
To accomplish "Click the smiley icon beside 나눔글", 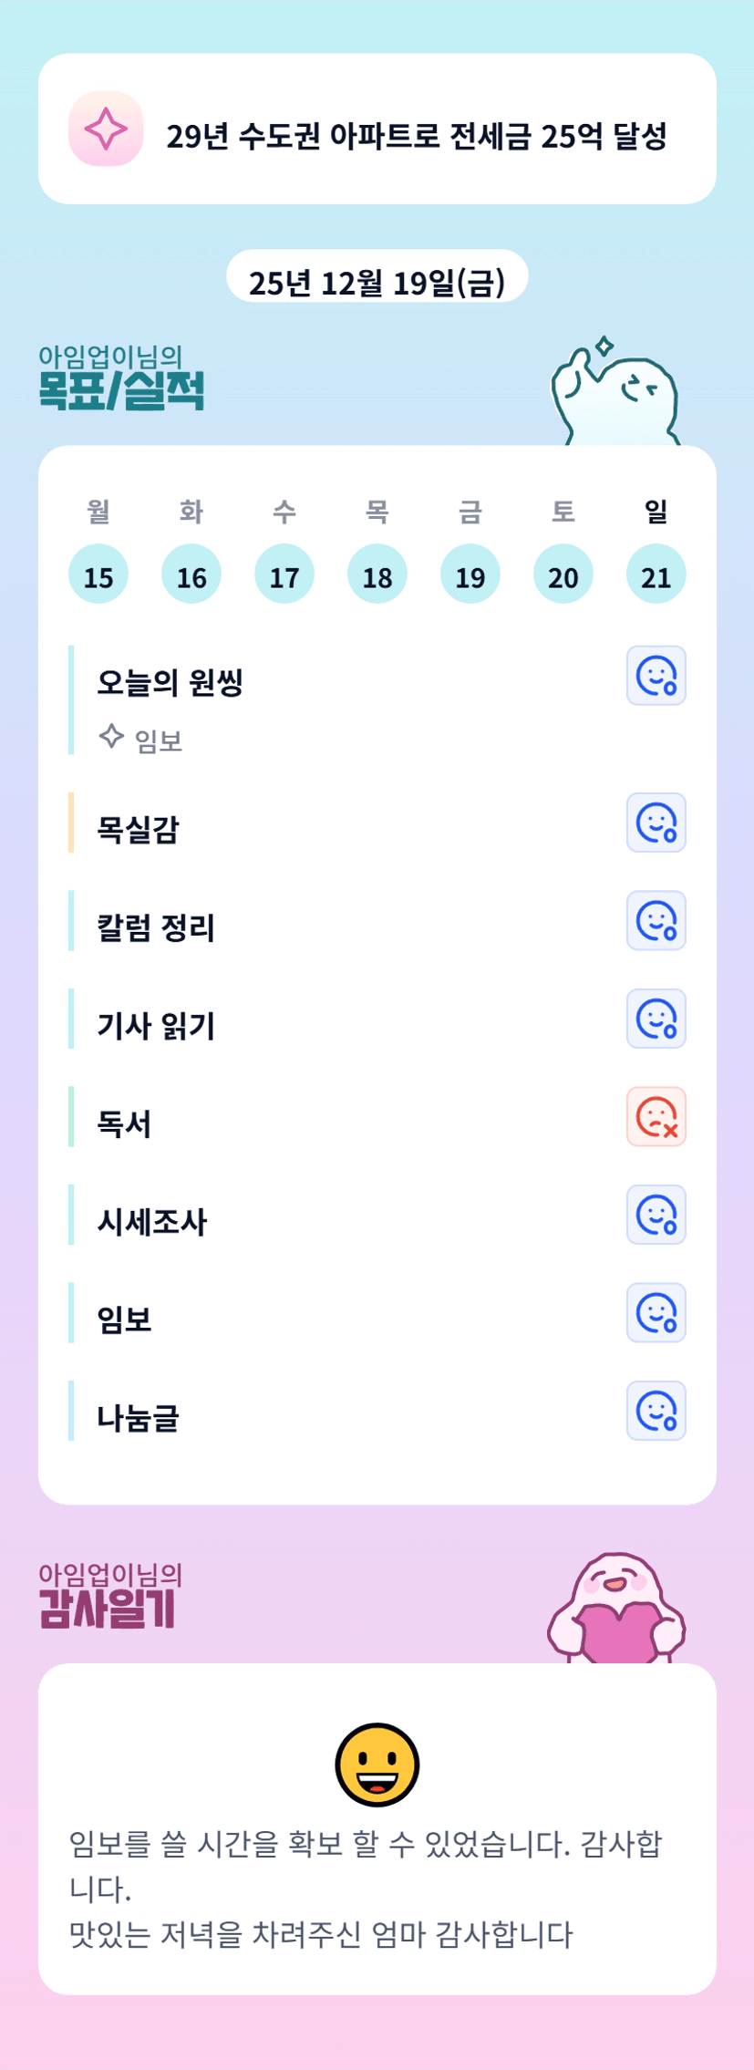I will pyautogui.click(x=656, y=1411).
